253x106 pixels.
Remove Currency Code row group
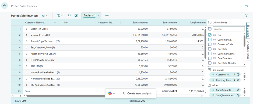click(238, 80)
